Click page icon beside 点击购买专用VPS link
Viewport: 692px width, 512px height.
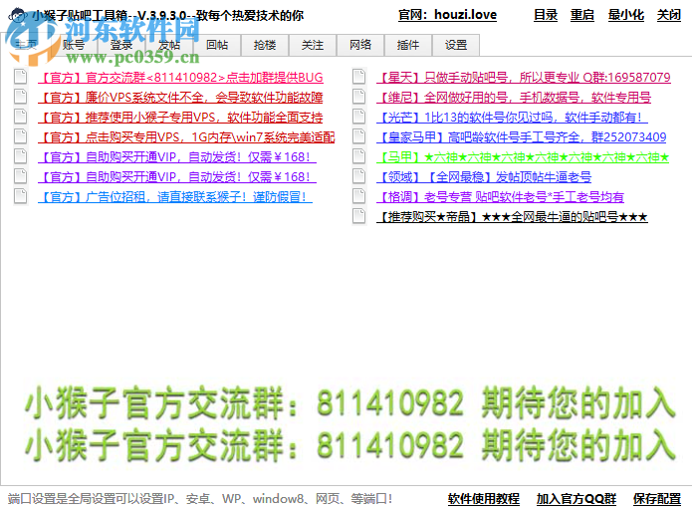(x=20, y=136)
